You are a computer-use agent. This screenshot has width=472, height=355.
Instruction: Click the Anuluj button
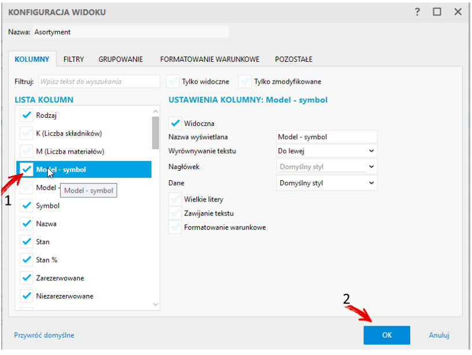point(439,335)
